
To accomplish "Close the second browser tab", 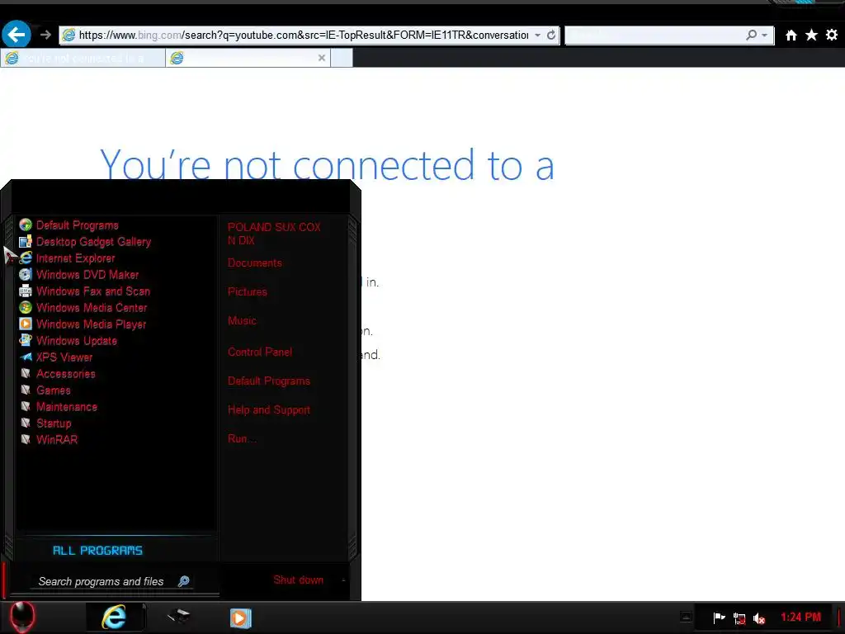I will [322, 58].
